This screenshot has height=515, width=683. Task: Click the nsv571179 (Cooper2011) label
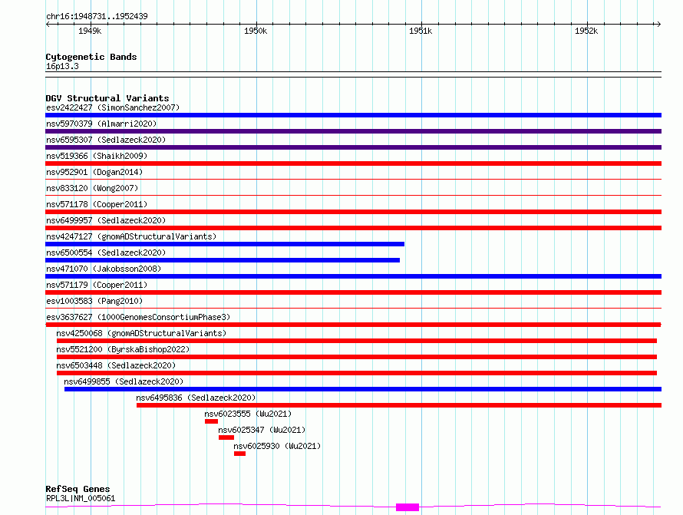point(97,285)
